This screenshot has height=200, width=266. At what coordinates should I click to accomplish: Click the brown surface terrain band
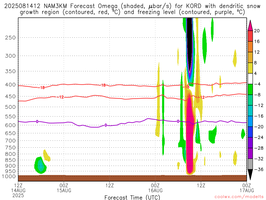(x=132, y=178)
